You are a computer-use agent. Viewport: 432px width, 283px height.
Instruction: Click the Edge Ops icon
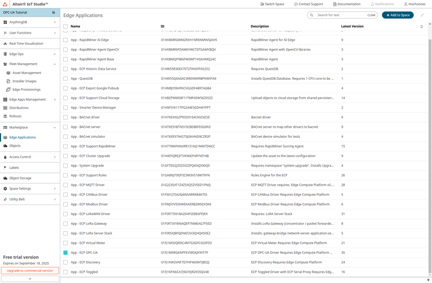(x=5, y=54)
